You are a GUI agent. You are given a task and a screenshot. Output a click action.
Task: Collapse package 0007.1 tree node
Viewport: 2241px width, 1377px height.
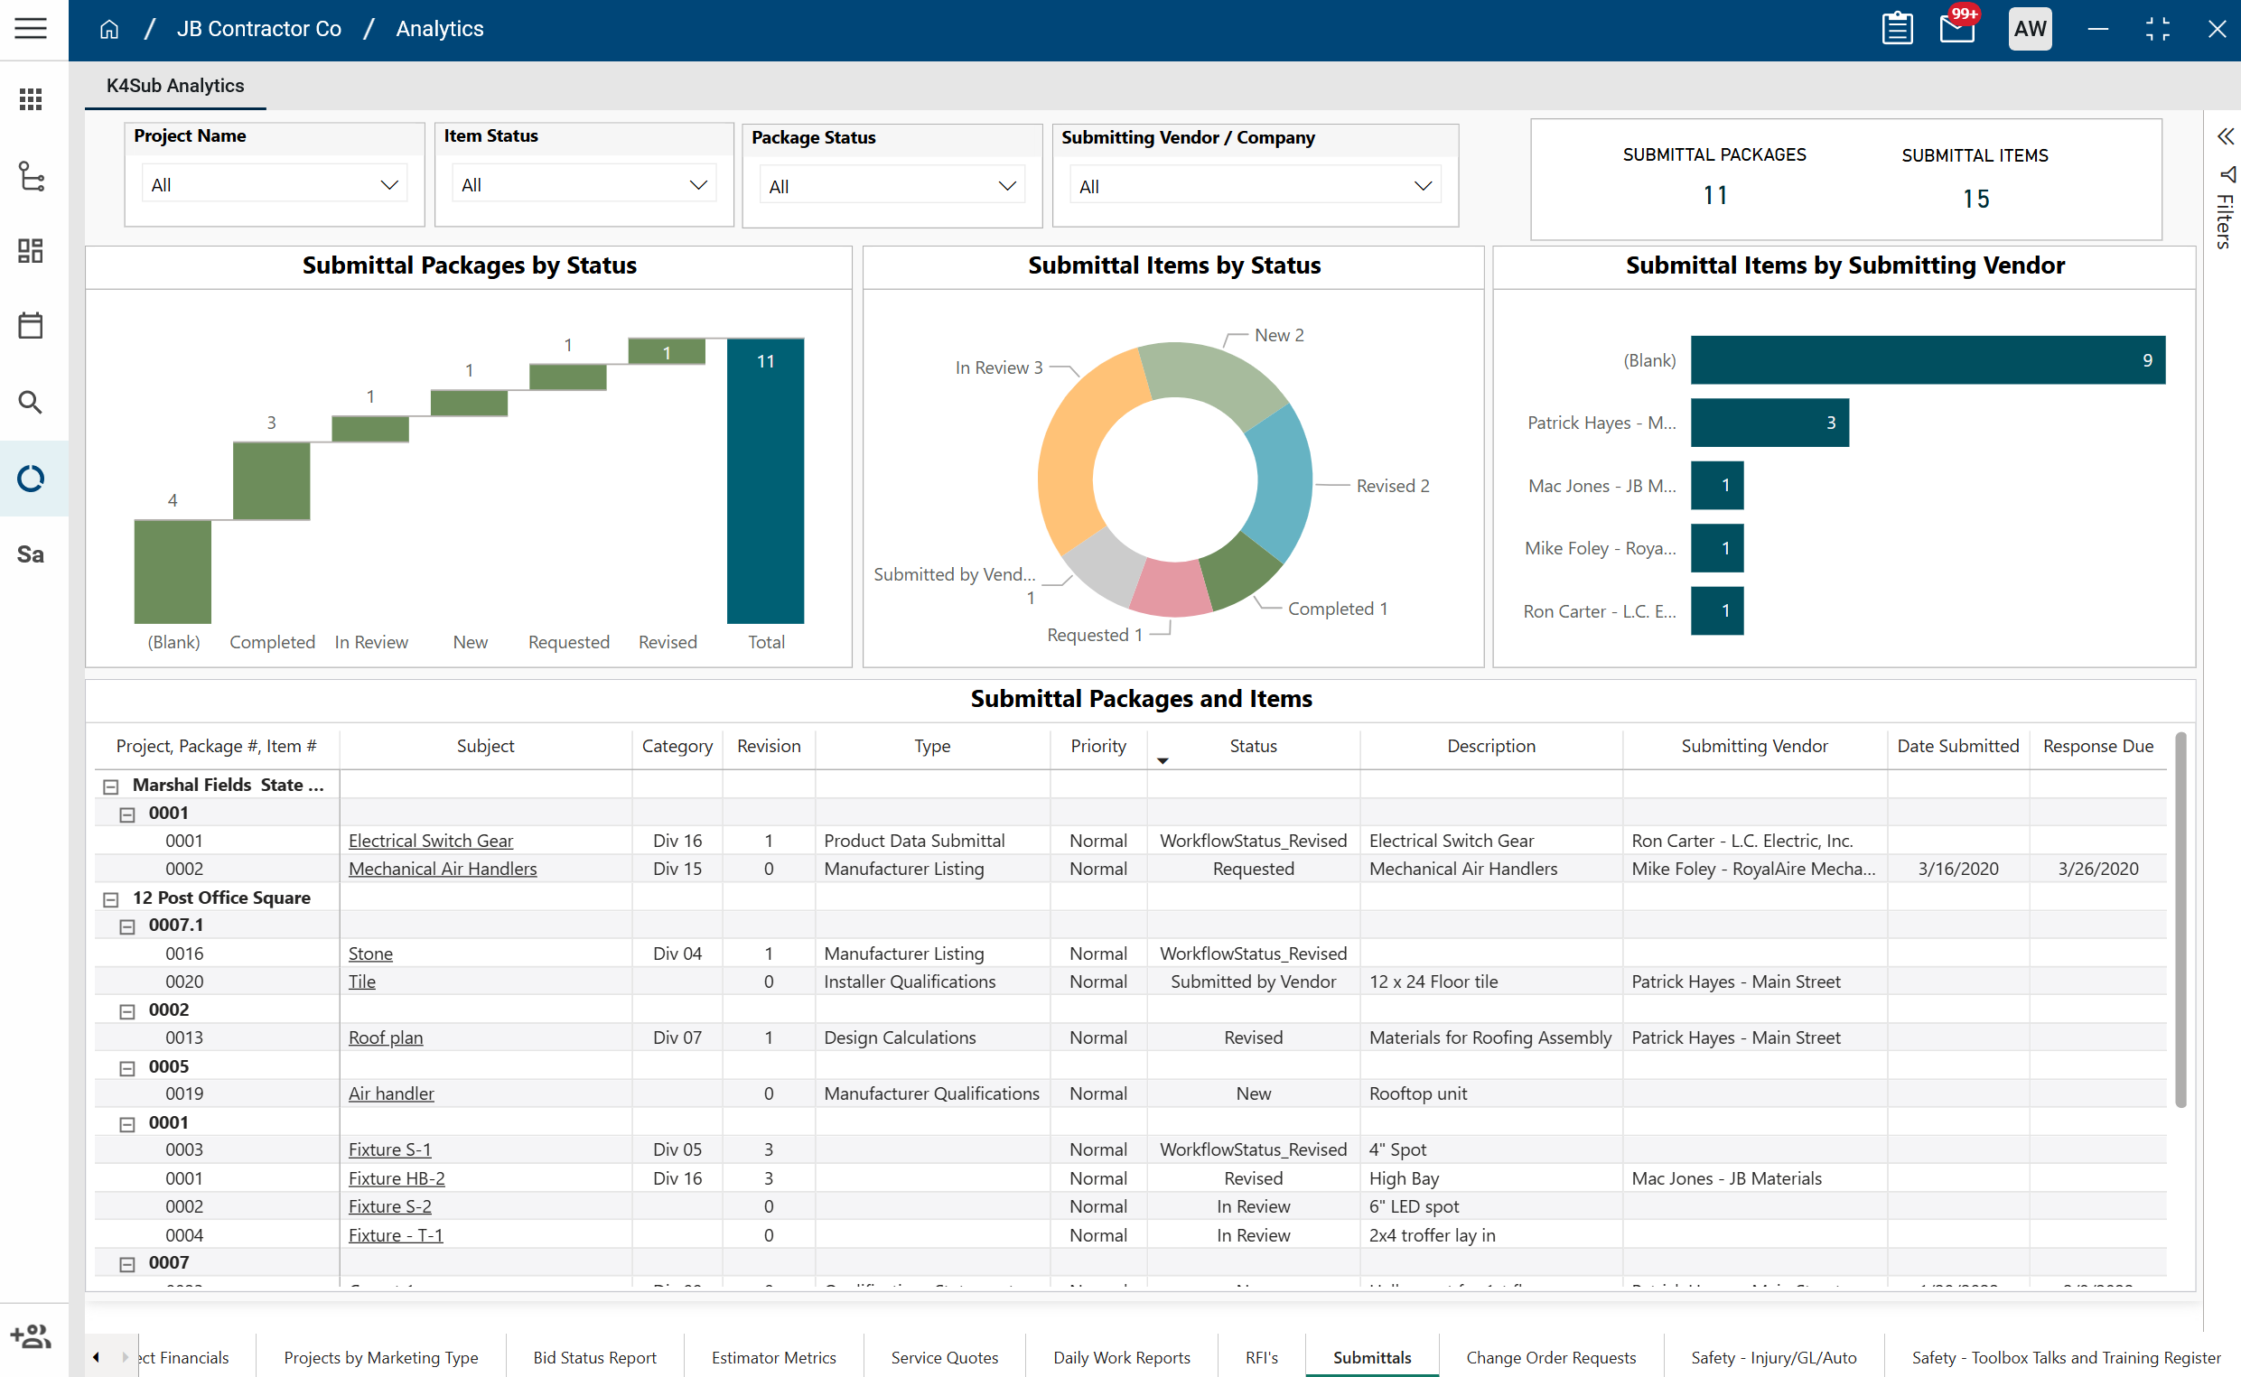point(127,927)
